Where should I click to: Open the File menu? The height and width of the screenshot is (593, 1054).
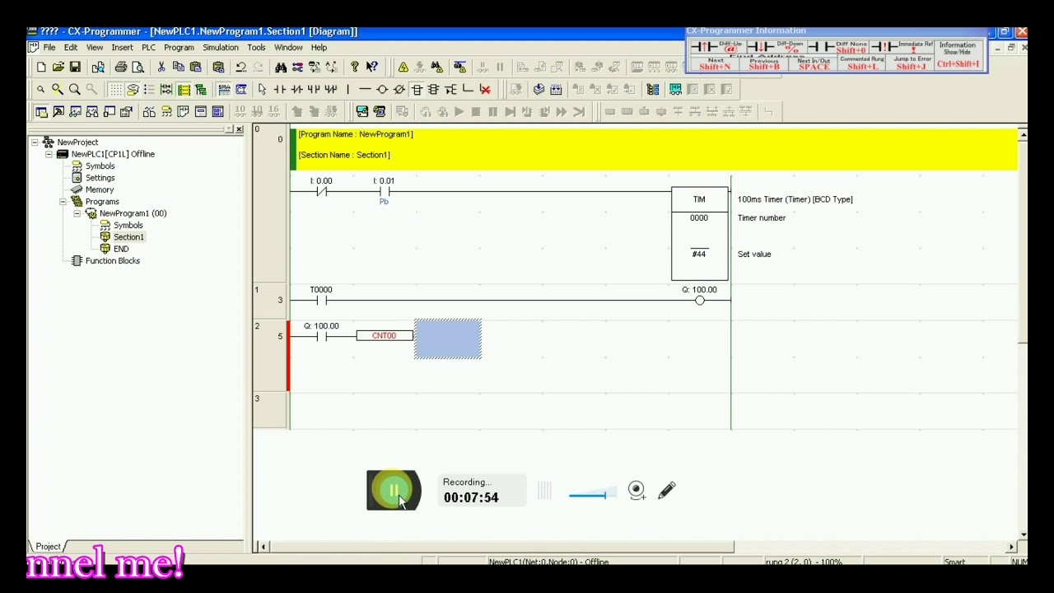[49, 48]
